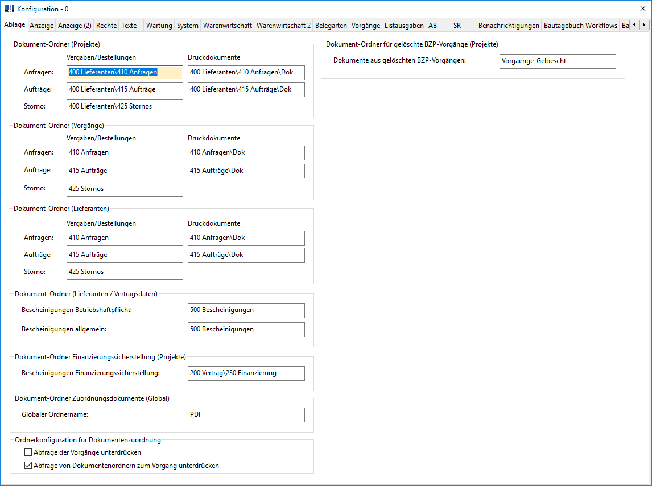Edit Projekte Aufträge field '400 Lieferanten\415 Aufträge'
Image resolution: width=652 pixels, height=486 pixels.
[x=125, y=89]
